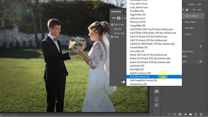
Task: Create a new group folder icon
Action: 190,114
